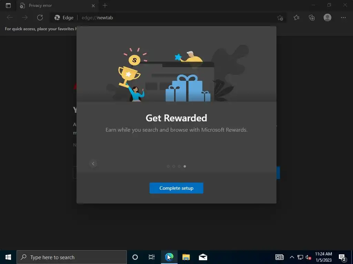
Task: Click the Get Rewarded heading
Action: pos(176,118)
